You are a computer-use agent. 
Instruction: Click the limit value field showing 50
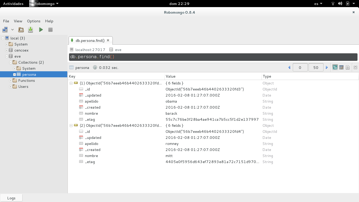coord(316,68)
